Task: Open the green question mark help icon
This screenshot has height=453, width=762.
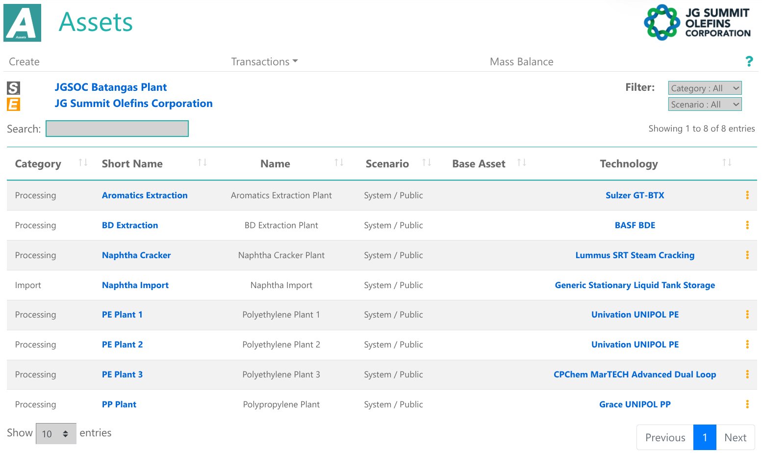Action: coord(749,61)
